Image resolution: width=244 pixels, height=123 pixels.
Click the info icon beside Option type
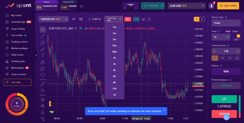pos(226,17)
